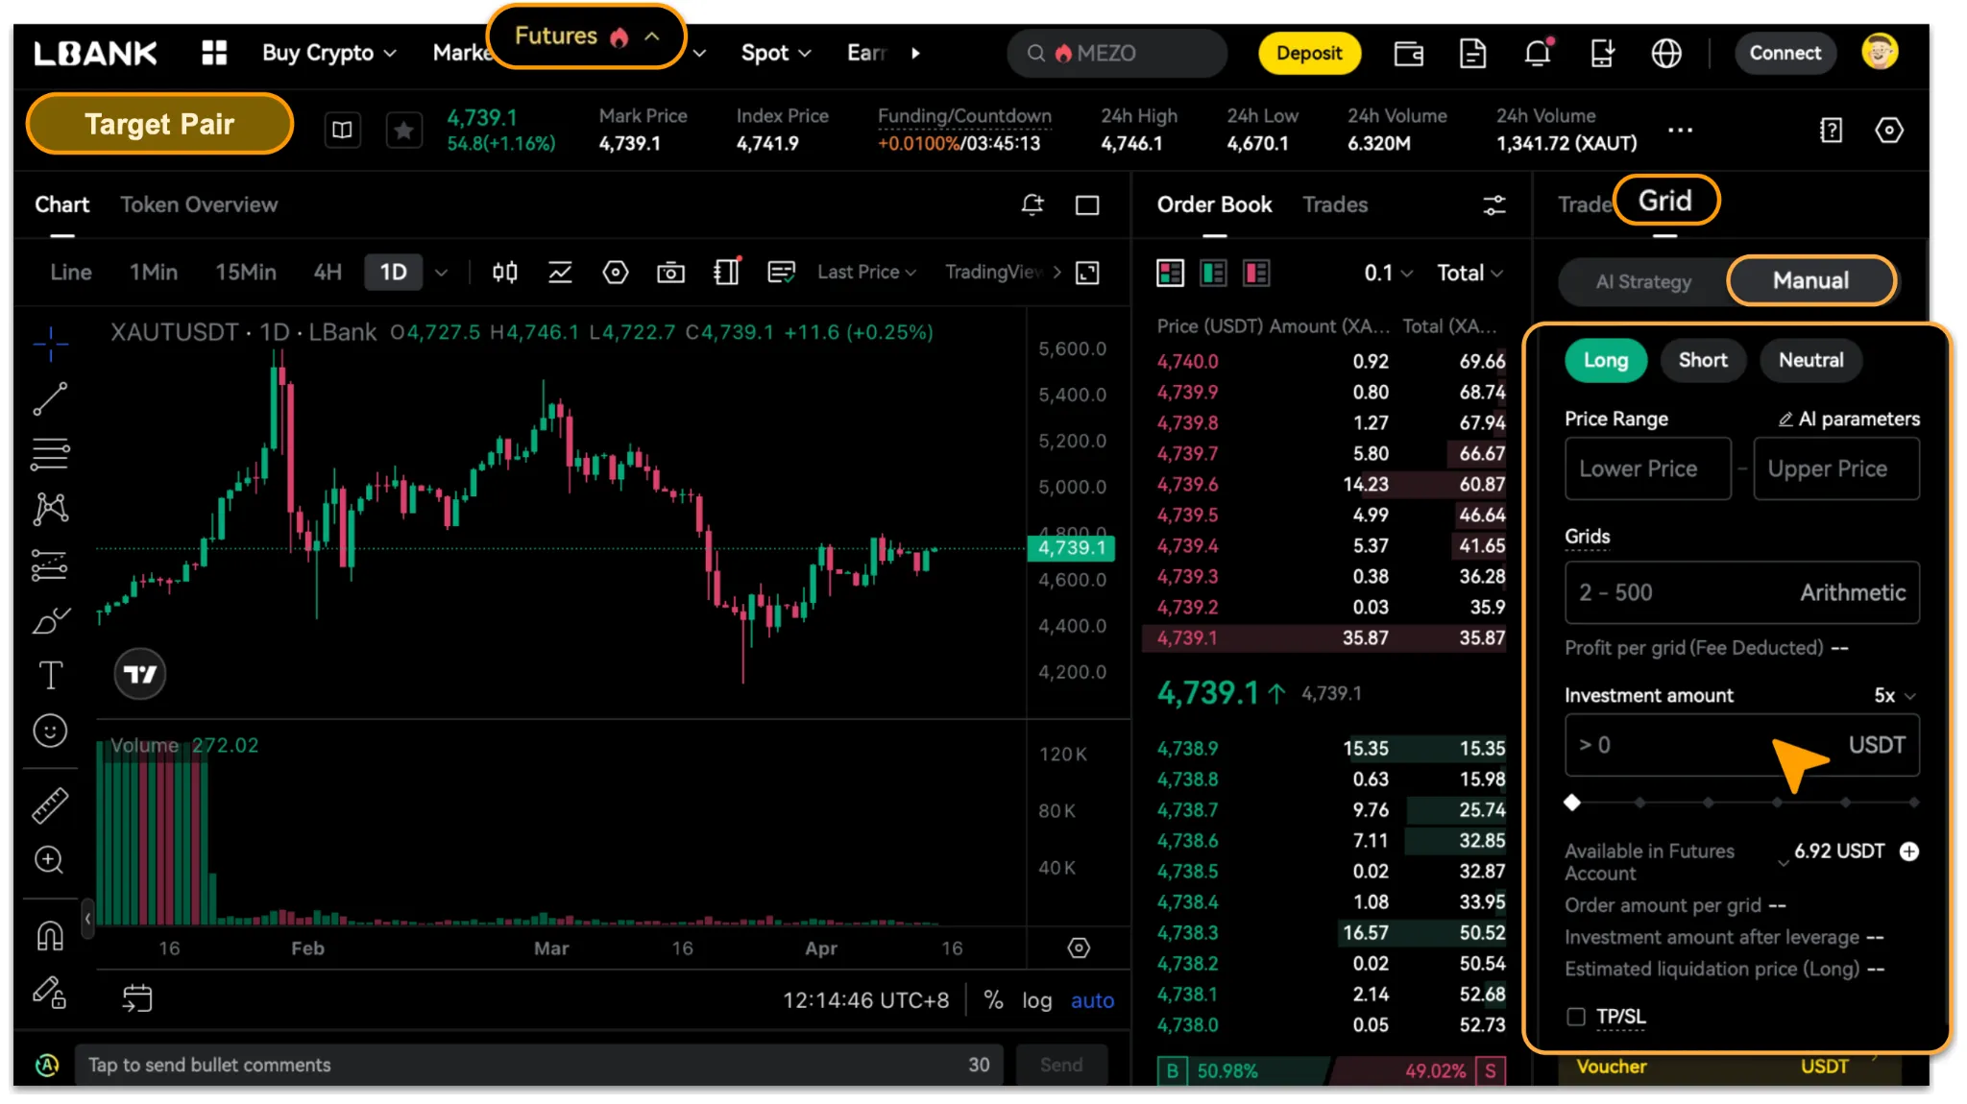Click the ruler measure tool
Viewport: 1967px width, 1104px height.
(x=50, y=805)
